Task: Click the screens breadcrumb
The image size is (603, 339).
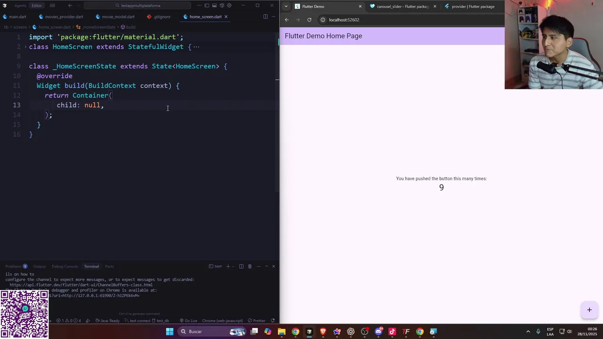Action: tap(20, 27)
